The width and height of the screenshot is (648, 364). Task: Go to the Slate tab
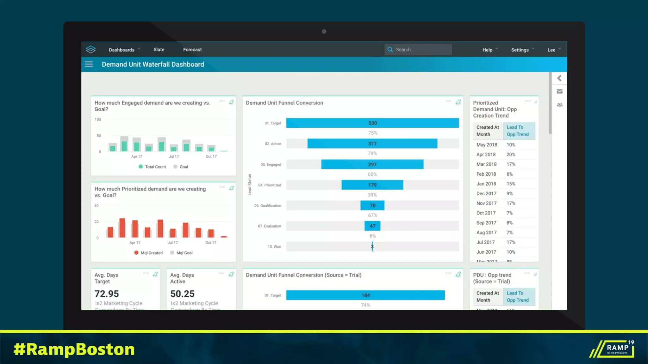[159, 50]
